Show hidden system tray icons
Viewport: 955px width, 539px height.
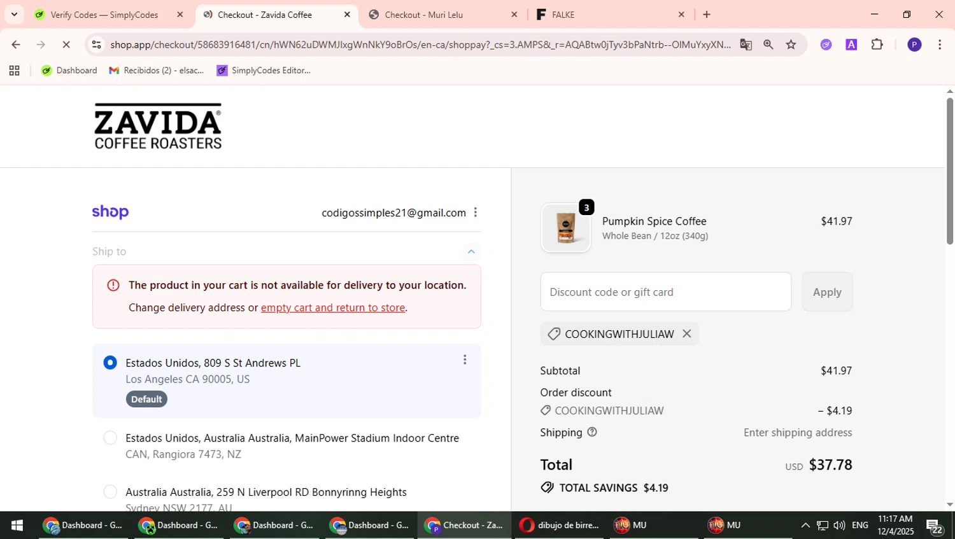tap(805, 525)
